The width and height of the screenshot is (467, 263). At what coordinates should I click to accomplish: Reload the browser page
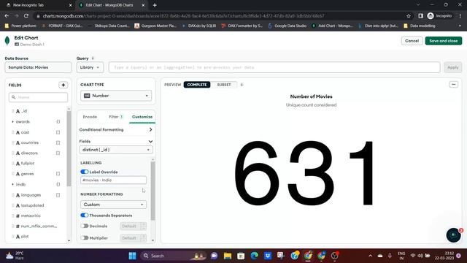point(26,16)
